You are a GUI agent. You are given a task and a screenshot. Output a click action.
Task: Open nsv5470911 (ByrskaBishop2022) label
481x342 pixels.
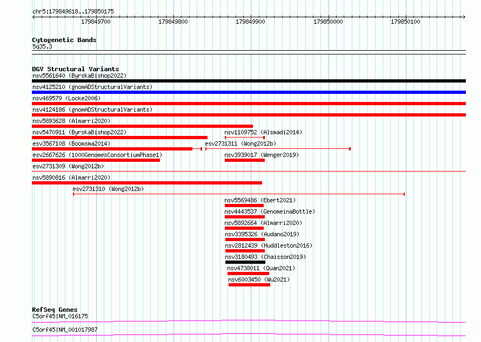pos(79,132)
